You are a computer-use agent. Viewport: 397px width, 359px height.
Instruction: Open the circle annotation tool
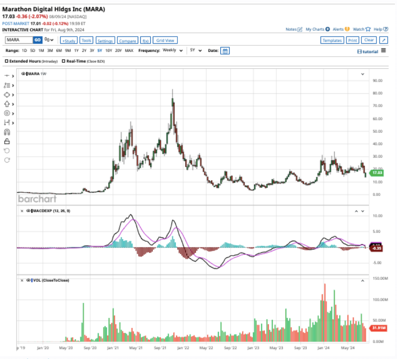(x=7, y=113)
